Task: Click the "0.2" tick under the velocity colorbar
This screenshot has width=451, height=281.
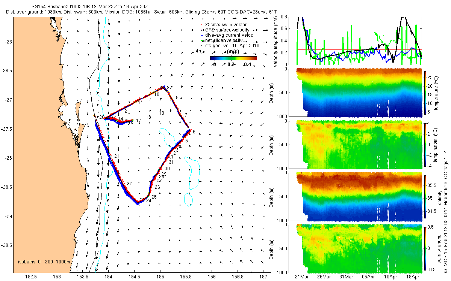Action: point(231,64)
